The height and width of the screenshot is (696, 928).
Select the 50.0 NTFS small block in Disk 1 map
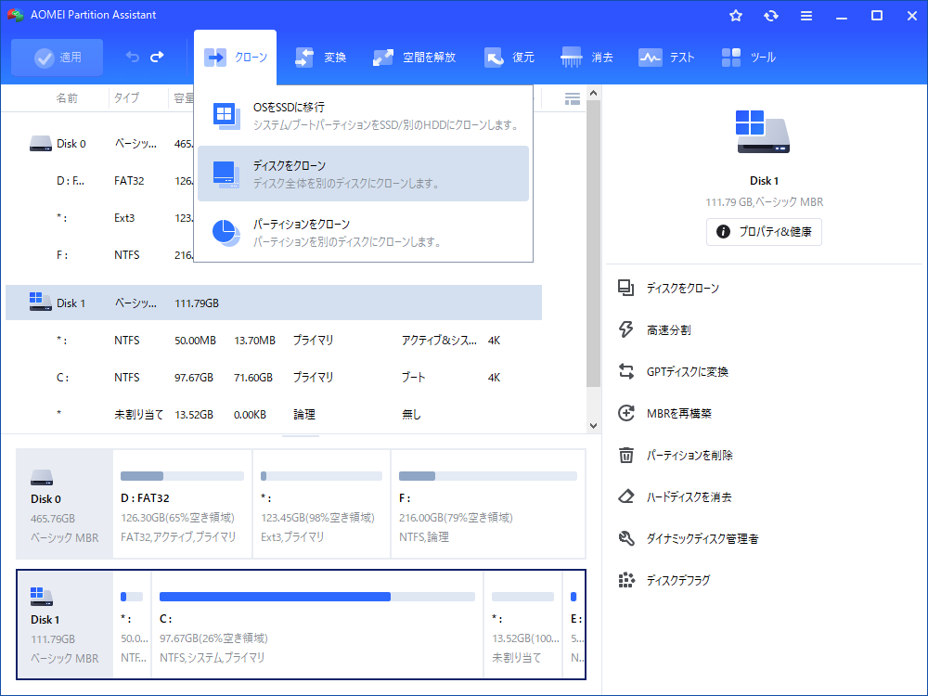coord(132,625)
